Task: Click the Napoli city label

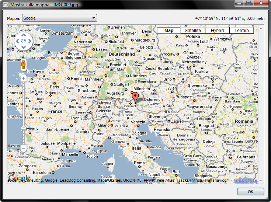Action: coord(154,175)
